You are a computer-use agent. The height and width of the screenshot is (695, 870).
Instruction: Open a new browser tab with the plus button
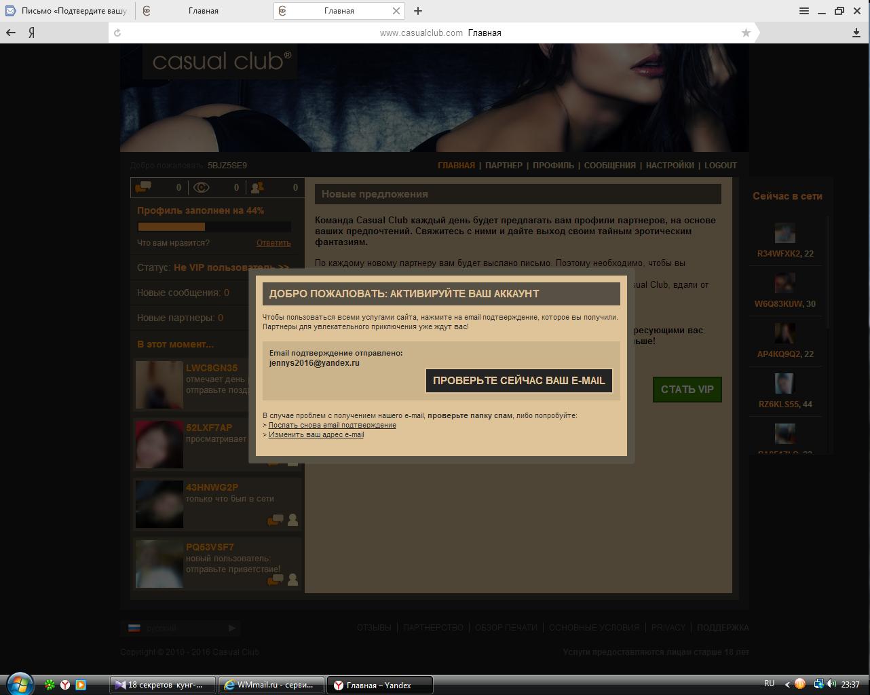[418, 11]
